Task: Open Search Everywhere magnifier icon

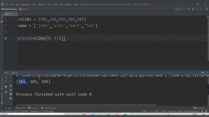Action: [207, 9]
